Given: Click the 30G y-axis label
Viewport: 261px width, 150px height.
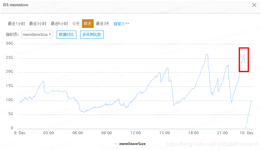Looking at the screenshot, I should 9,43.
